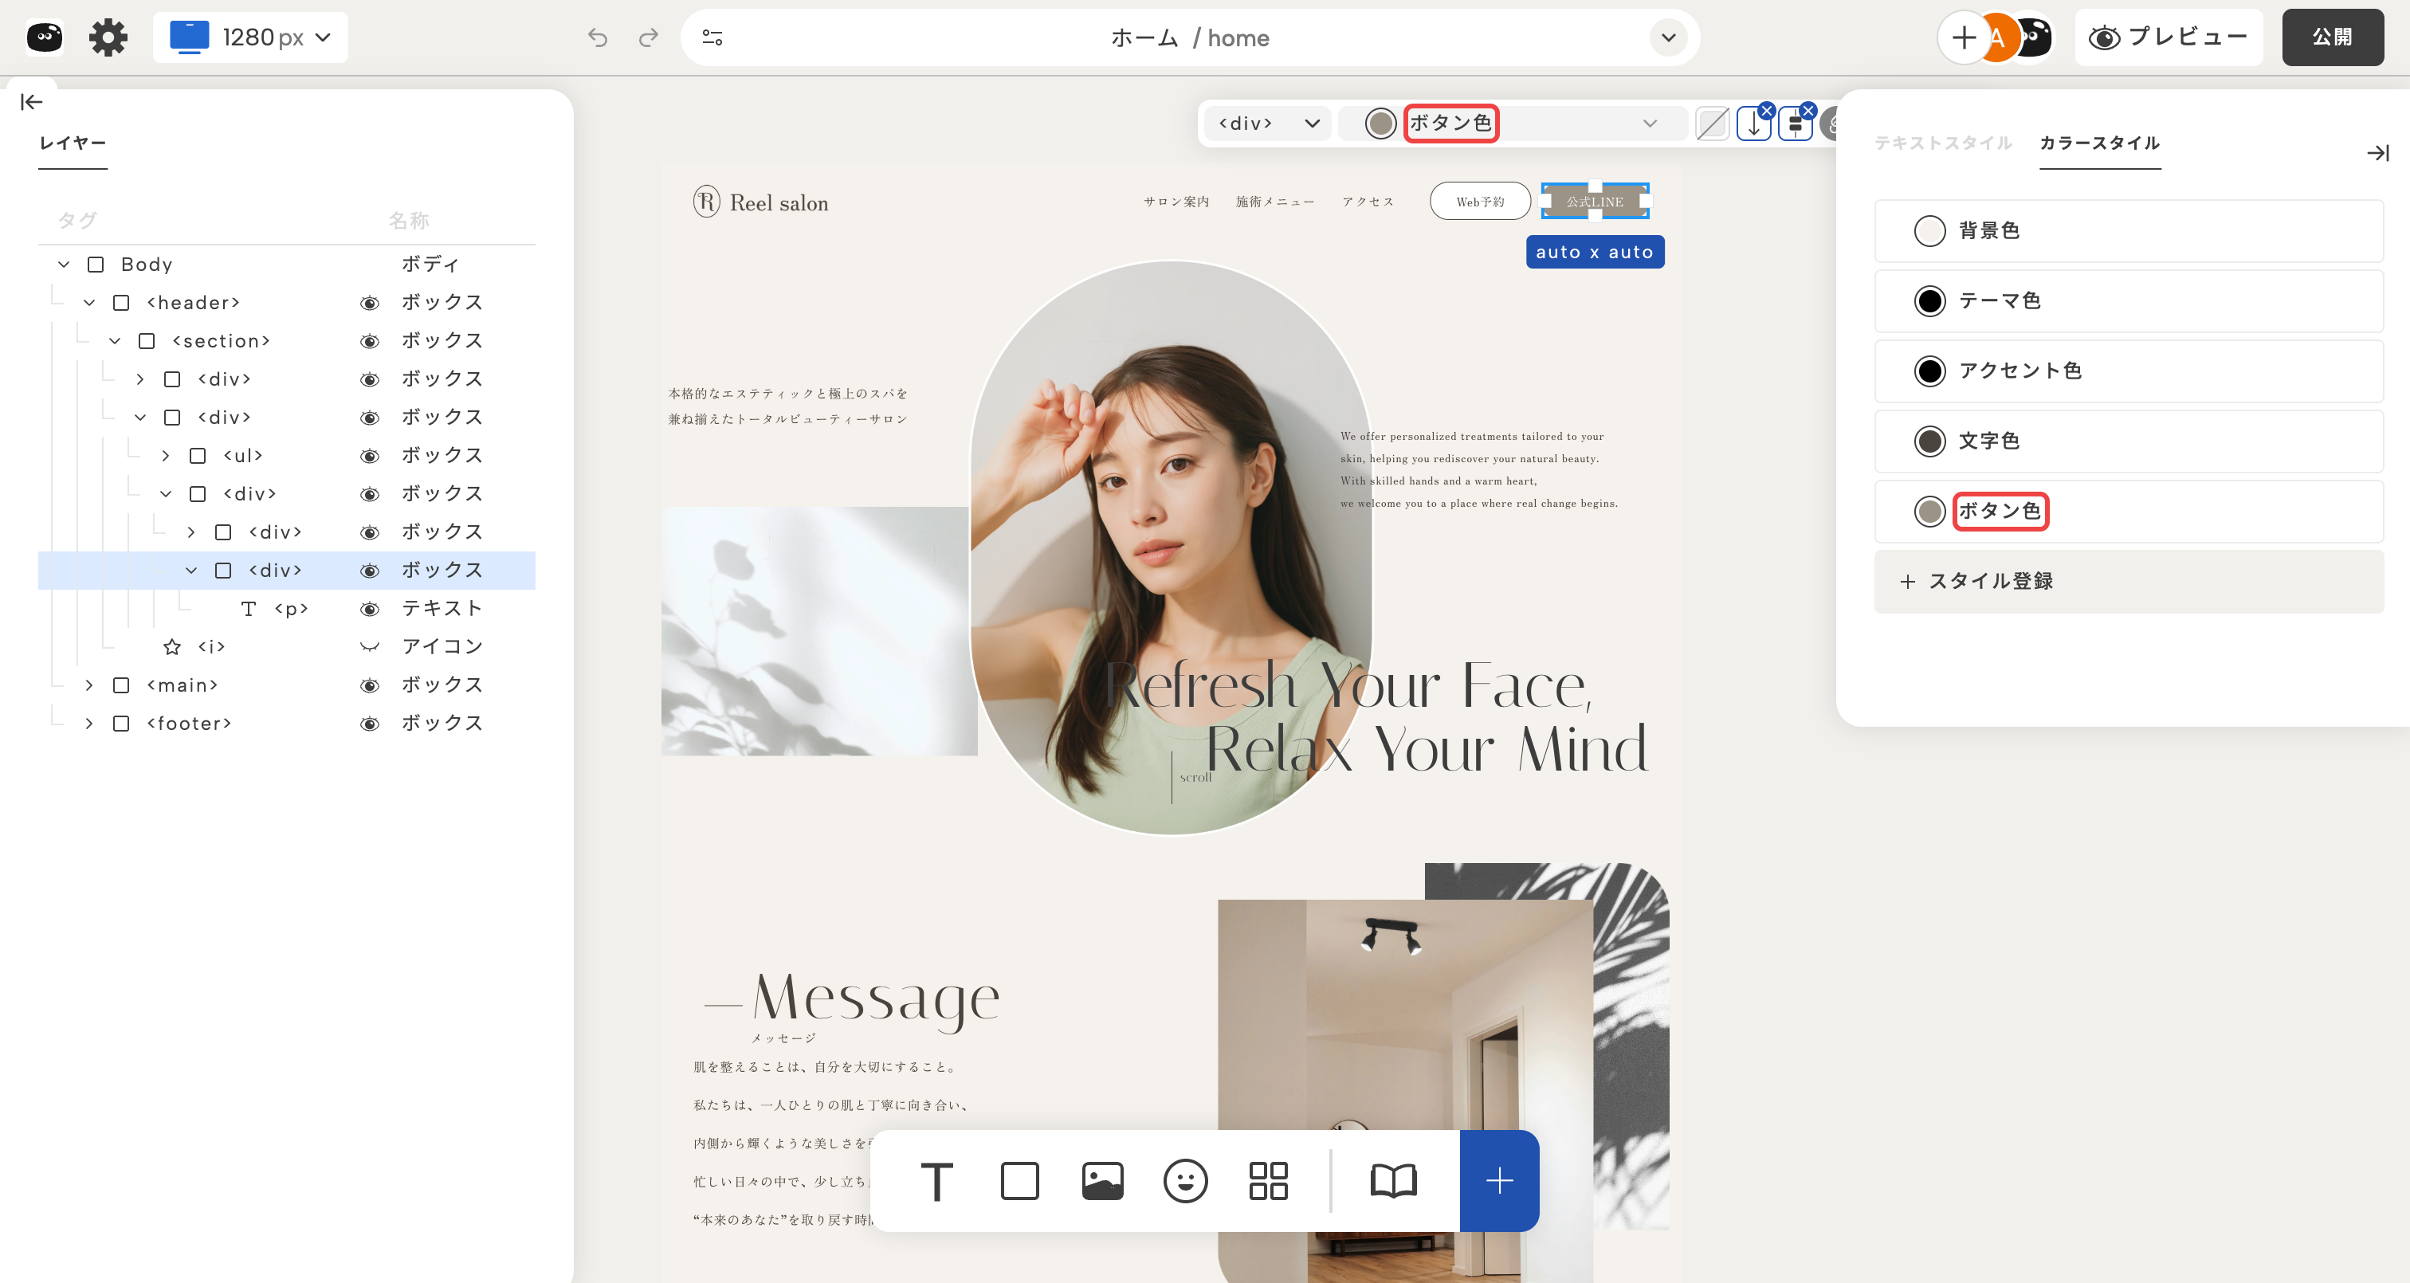Open the emoji icon tool
The height and width of the screenshot is (1283, 2410).
1185,1181
